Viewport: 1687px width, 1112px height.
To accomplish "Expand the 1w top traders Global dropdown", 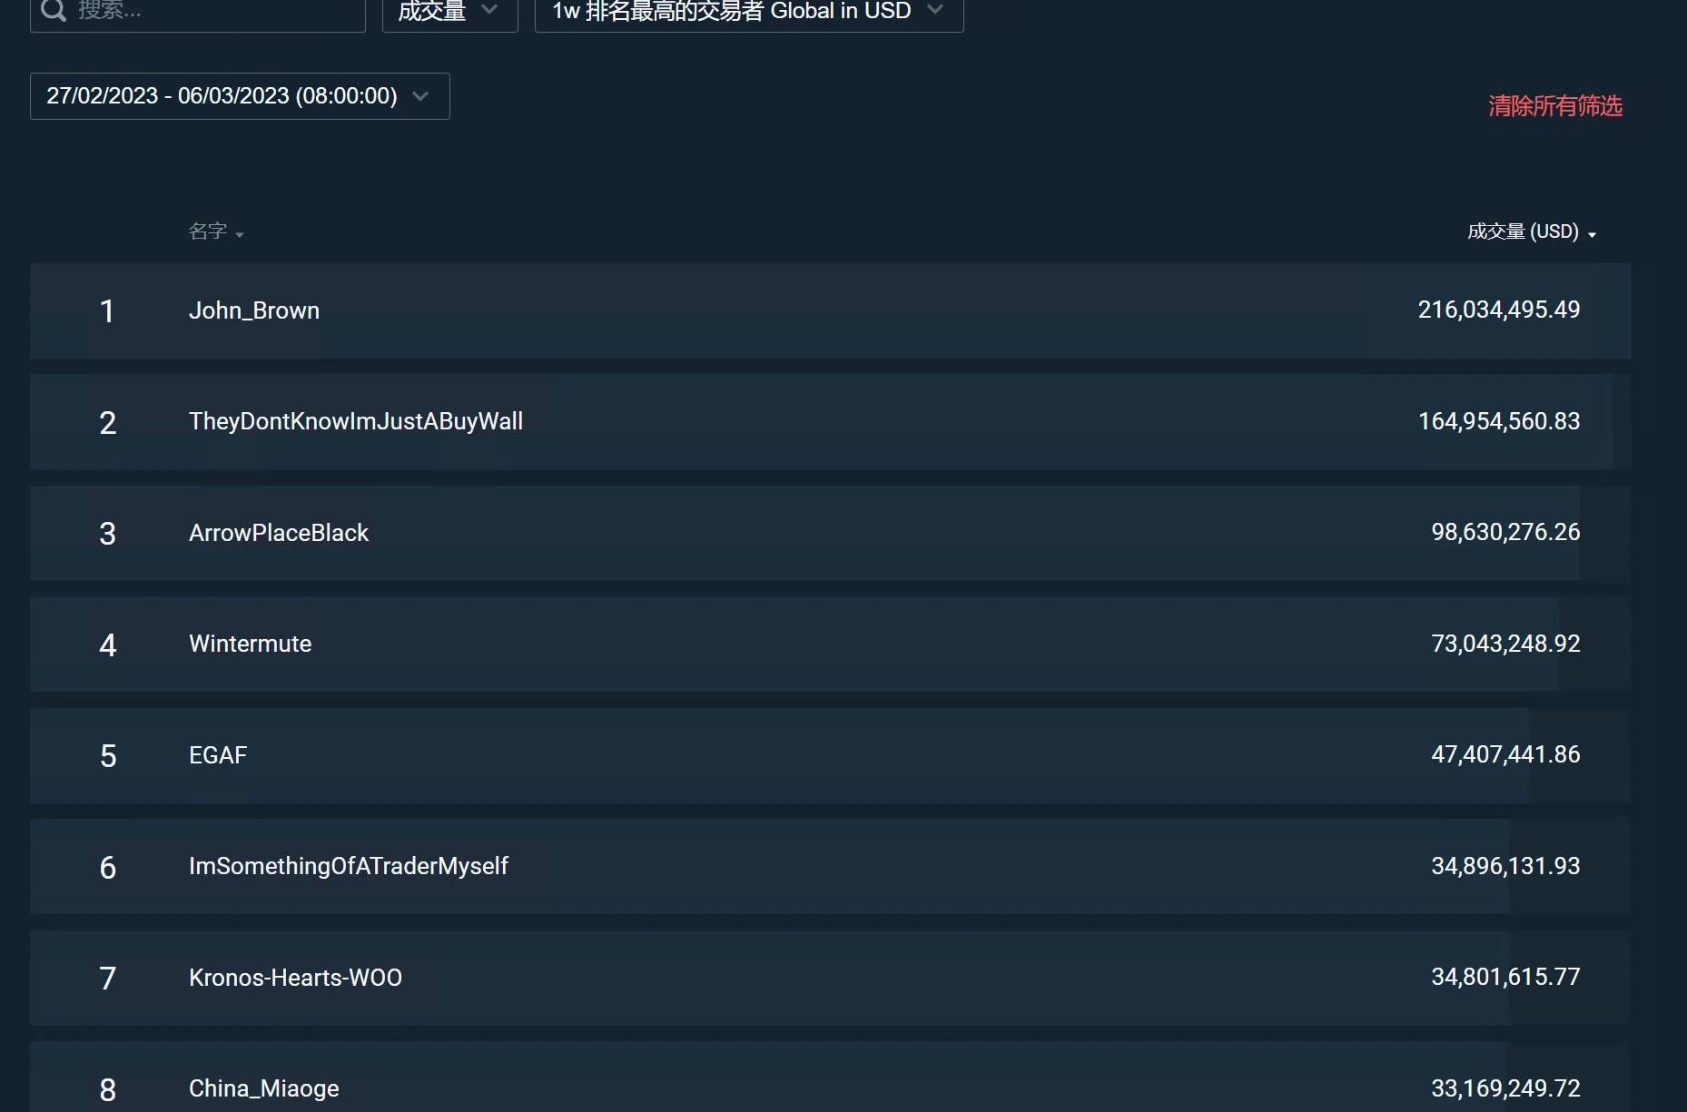I will click(x=748, y=11).
